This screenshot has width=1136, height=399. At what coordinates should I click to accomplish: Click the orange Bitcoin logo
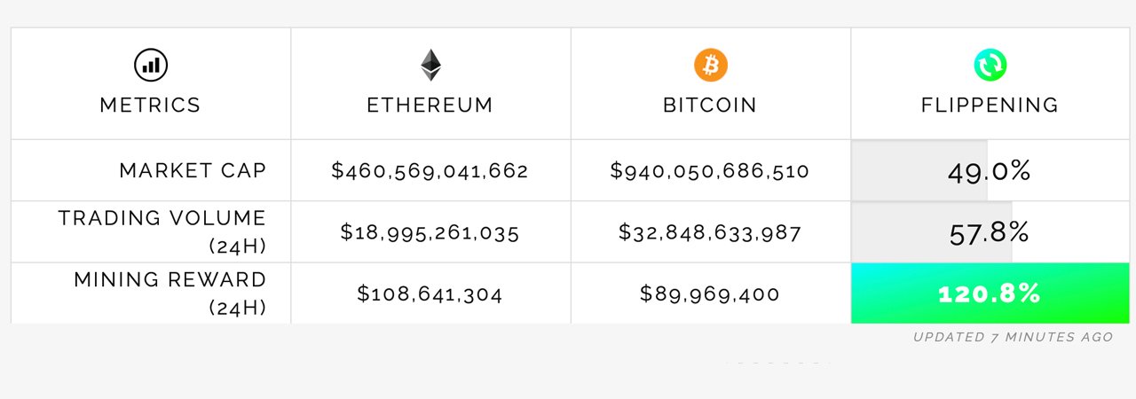tap(710, 65)
